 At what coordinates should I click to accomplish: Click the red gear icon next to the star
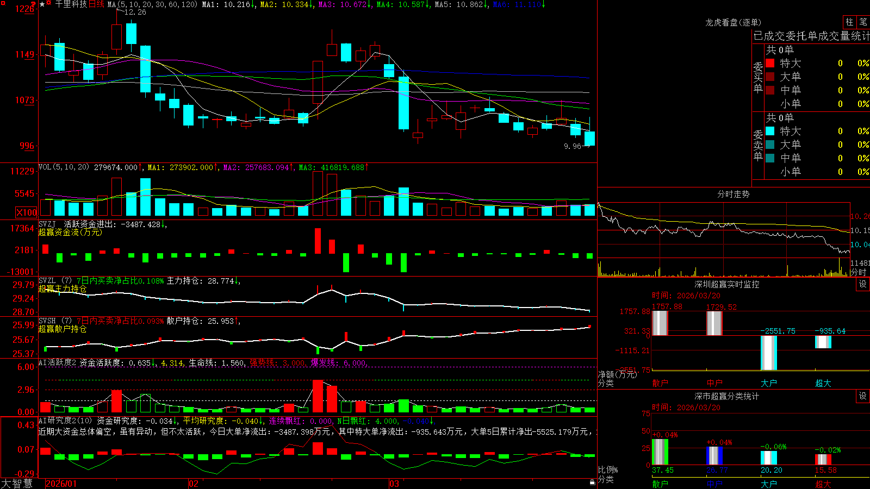click(x=49, y=3)
